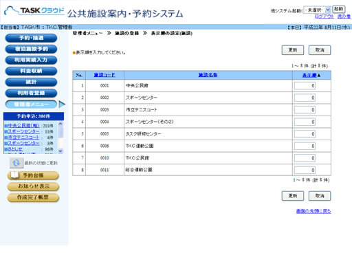The image size is (352, 264).
Task: Click the 0001 facility code cell
Action: [104, 85]
